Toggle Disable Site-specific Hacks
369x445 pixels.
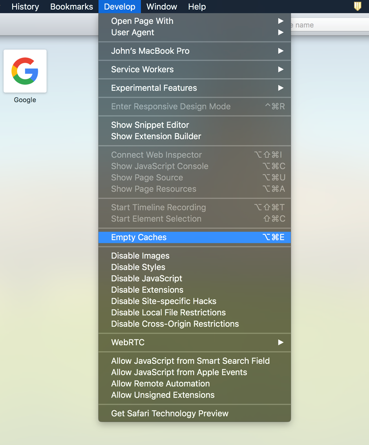coord(195,301)
